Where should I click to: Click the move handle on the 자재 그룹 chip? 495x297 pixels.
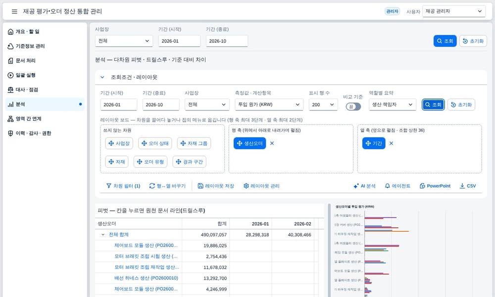(183, 143)
